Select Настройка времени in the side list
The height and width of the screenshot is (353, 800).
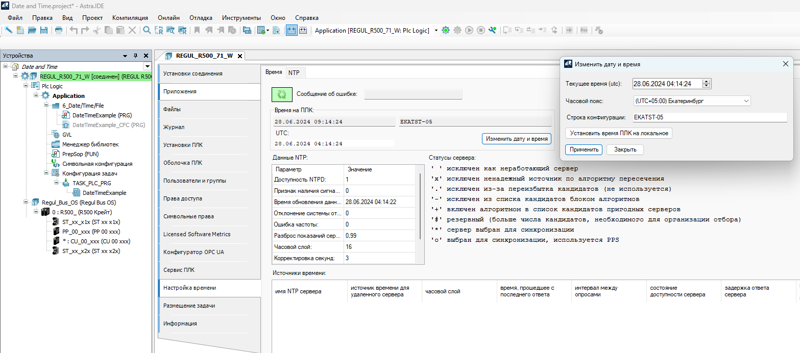[x=189, y=288]
